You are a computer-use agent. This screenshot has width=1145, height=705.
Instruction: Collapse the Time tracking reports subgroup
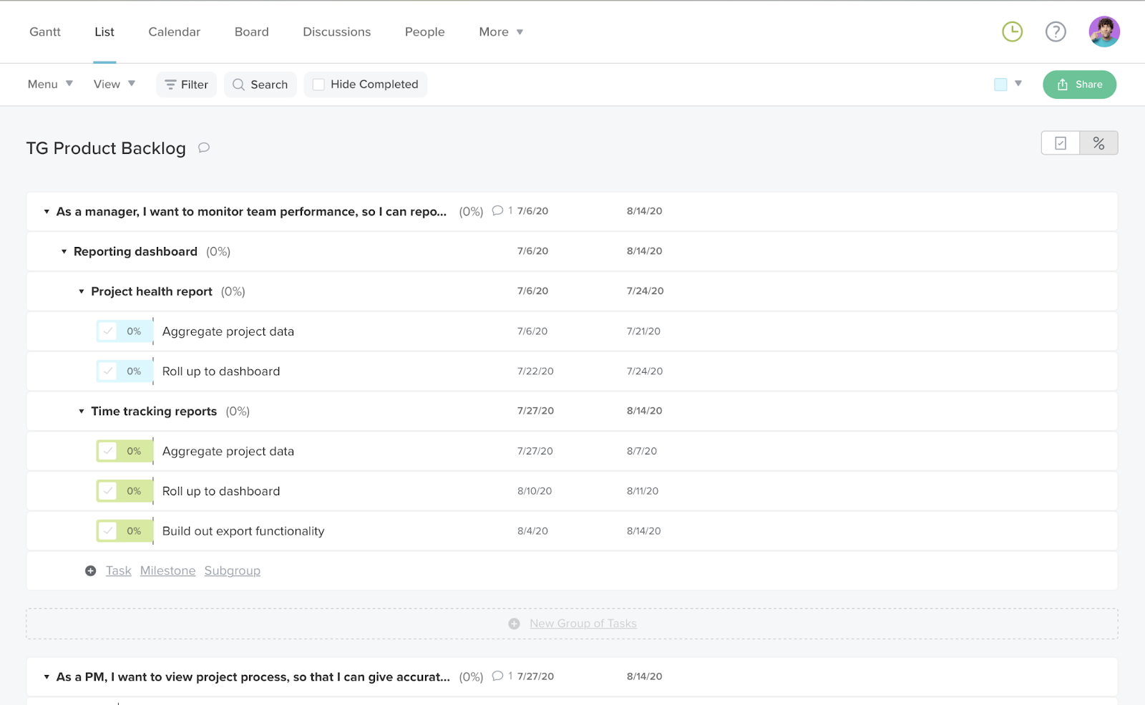[x=81, y=411]
